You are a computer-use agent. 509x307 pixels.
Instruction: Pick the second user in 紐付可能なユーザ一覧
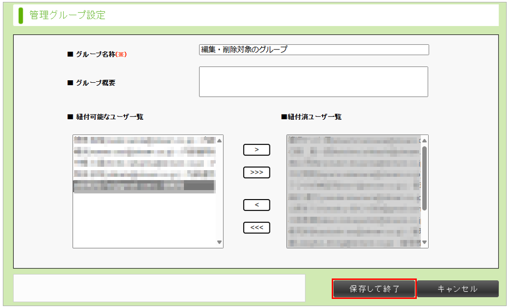tap(144, 152)
